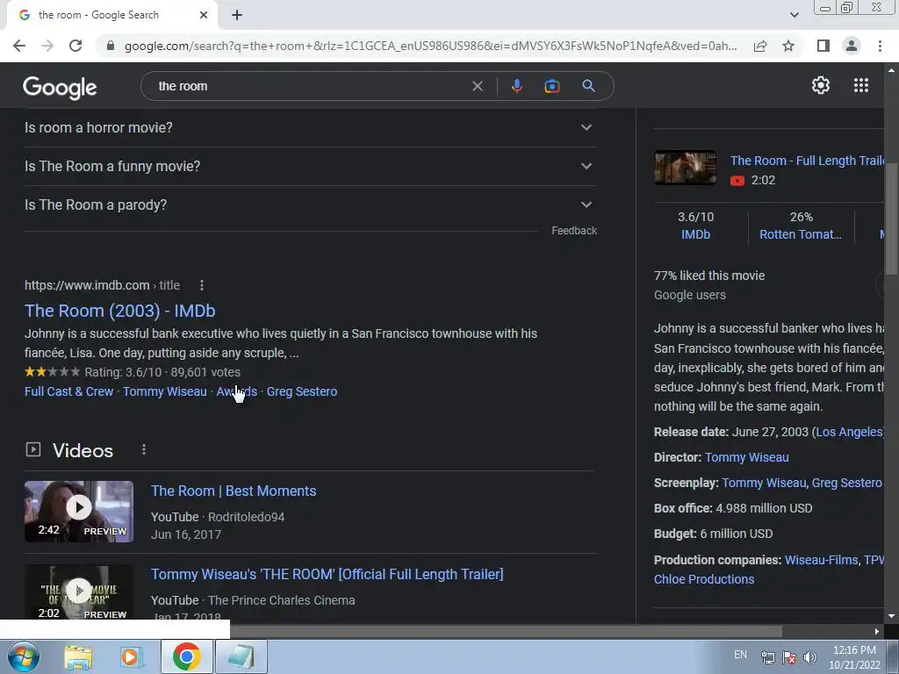Play the Official Full Length Trailer thumbnail
Viewport: 899px width, 674px height.
(78, 592)
